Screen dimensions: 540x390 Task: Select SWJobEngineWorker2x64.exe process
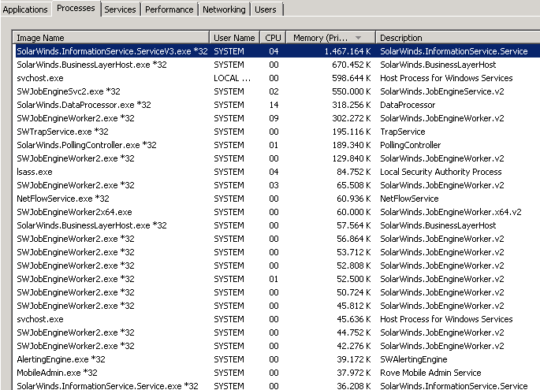(277, 212)
